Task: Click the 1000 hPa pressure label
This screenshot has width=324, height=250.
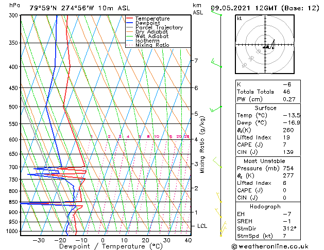Action: (13, 231)
